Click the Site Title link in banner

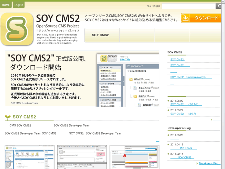[x=125, y=60]
